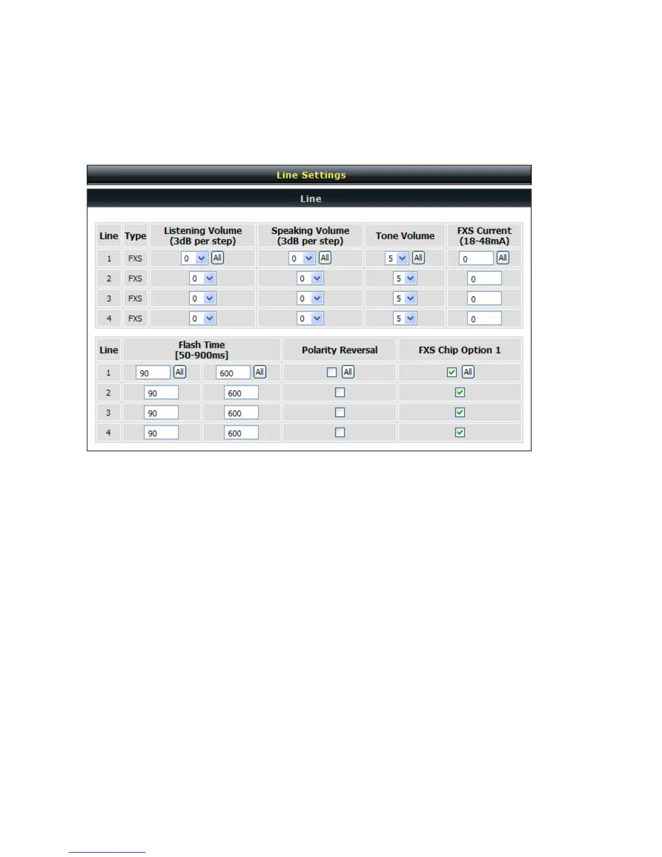Uncheck FXS Chip Option 1 for line 3
This screenshot has width=662, height=857.
(460, 412)
